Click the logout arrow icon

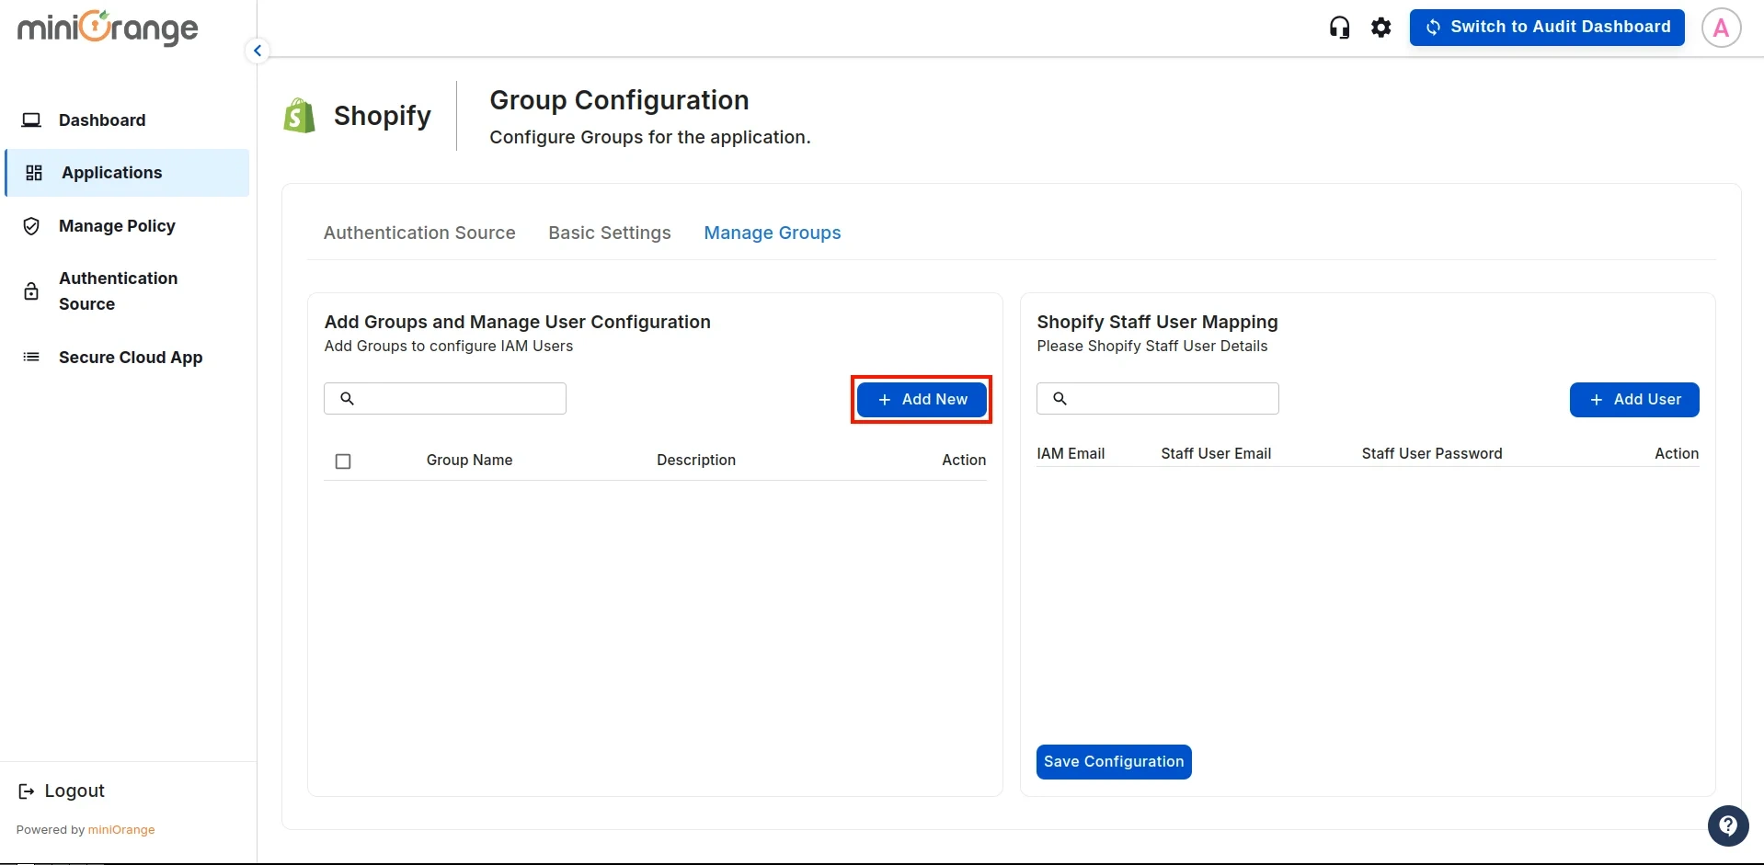coord(26,791)
